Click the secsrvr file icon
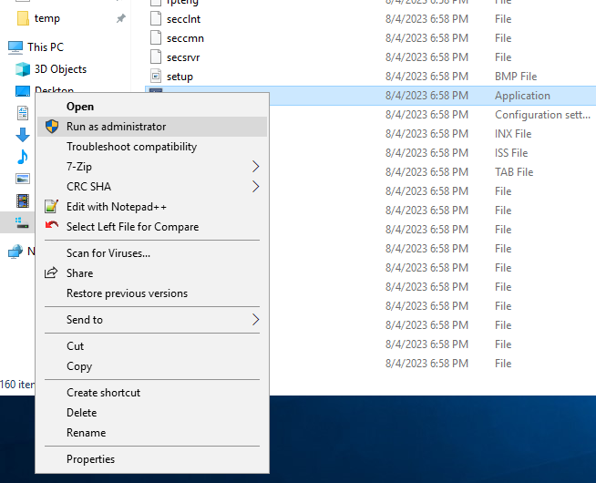The width and height of the screenshot is (596, 483). [156, 57]
